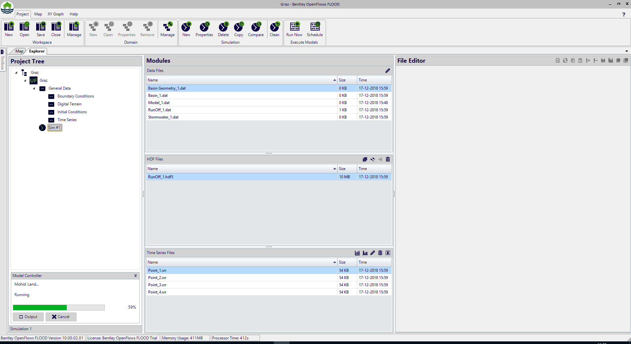The width and height of the screenshot is (631, 344).
Task: Sort Time Series Files by Name column
Action: 242,262
